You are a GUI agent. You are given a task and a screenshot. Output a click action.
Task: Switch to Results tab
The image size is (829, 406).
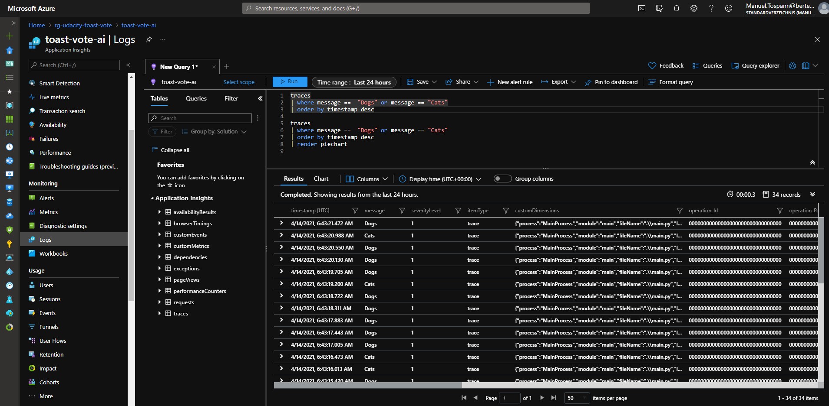[x=294, y=179]
